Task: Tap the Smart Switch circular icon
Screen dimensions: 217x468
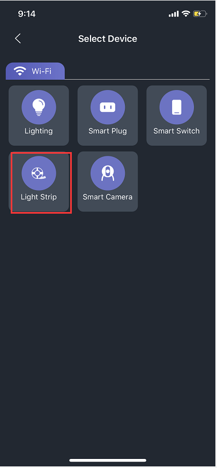Action: (x=176, y=107)
